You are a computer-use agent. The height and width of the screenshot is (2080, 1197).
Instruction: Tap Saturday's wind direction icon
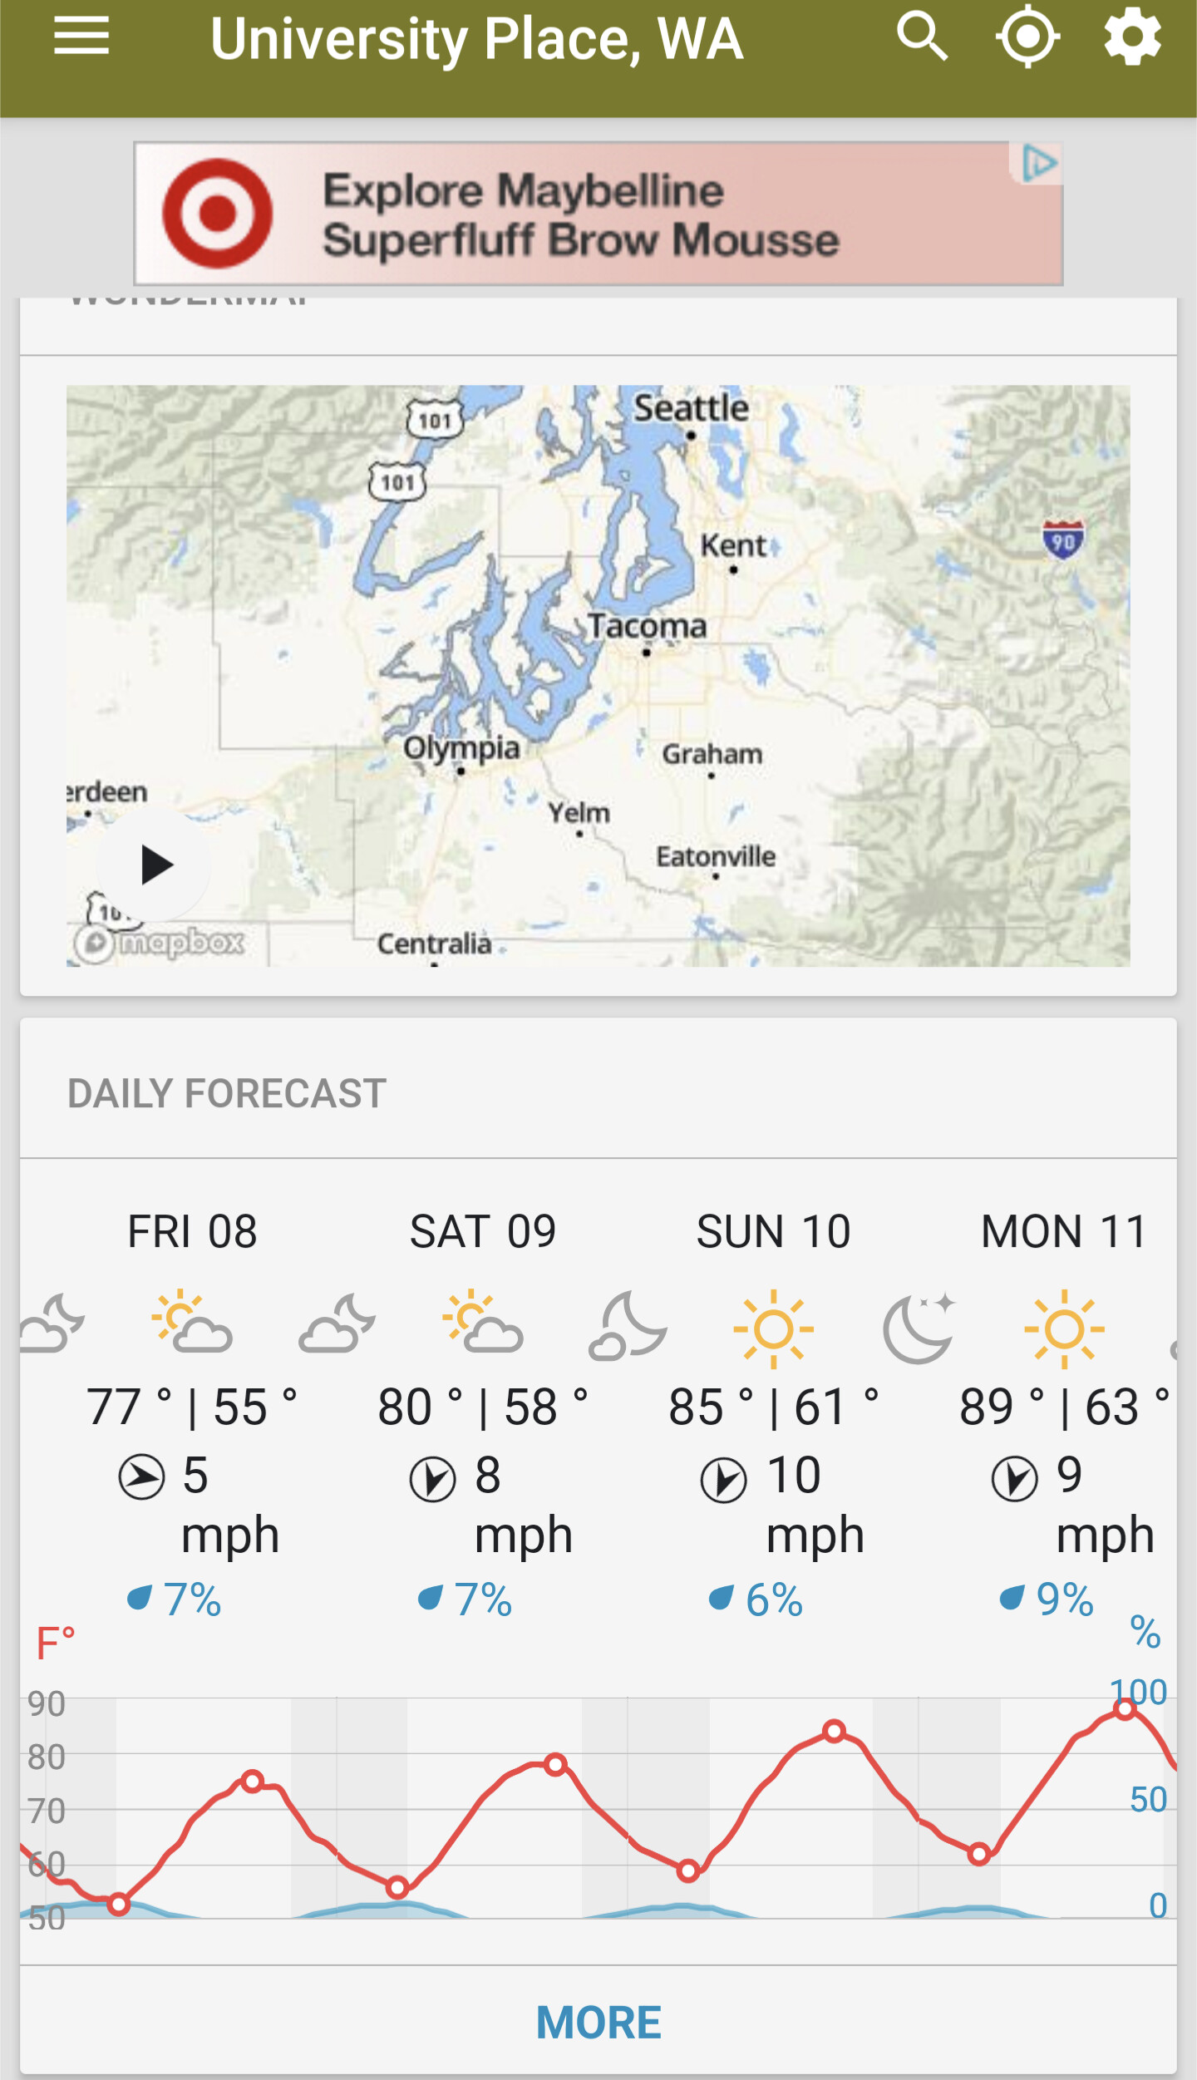(432, 1480)
